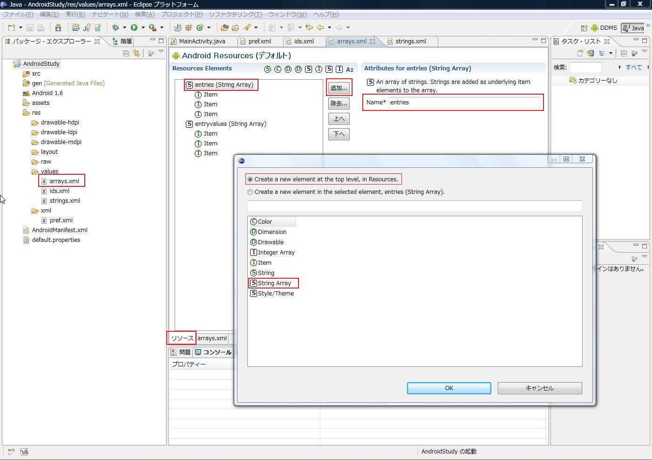Open the Debug dropdown arrow
Image resolution: width=652 pixels, height=460 pixels.
124,28
